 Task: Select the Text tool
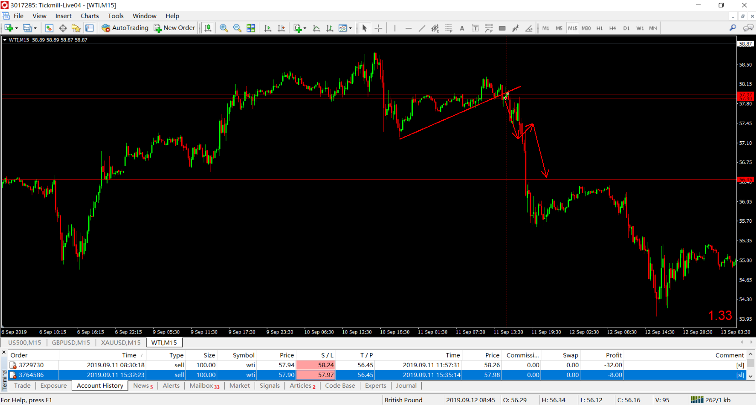point(462,28)
